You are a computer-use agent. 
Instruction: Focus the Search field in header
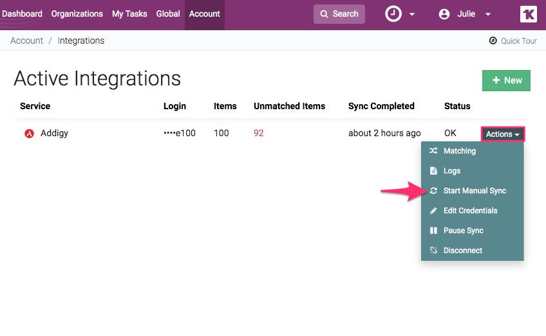[x=339, y=14]
